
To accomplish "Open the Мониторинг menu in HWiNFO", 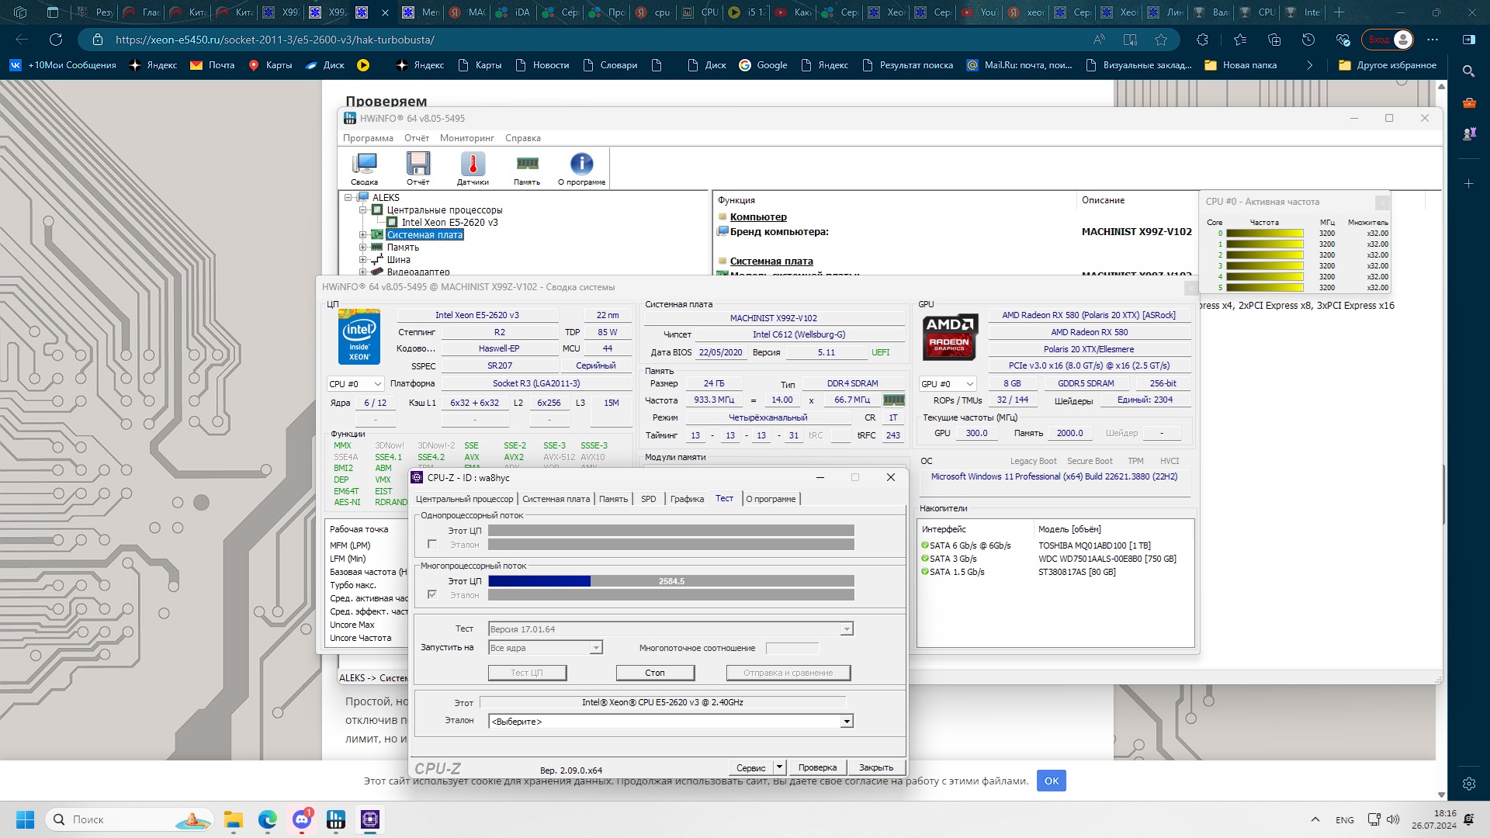I will pos(466,138).
